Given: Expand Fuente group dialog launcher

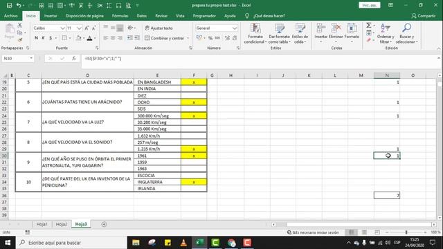Looking at the screenshot, I should pos(97,48).
